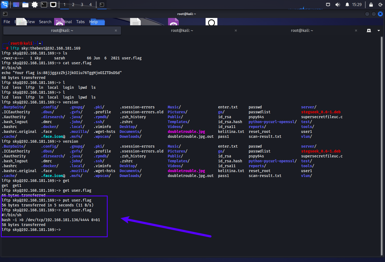Viewport: 385px width, 262px height.
Task: Click the show desktop panel icon
Action: point(16,5)
